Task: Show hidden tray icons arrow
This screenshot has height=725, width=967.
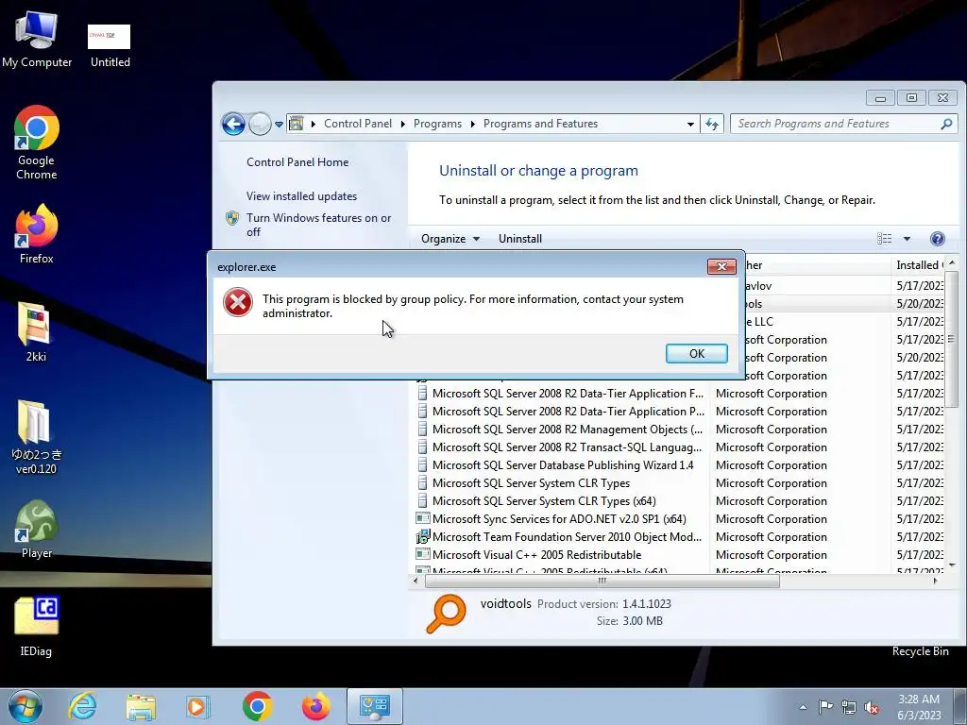Action: (803, 707)
